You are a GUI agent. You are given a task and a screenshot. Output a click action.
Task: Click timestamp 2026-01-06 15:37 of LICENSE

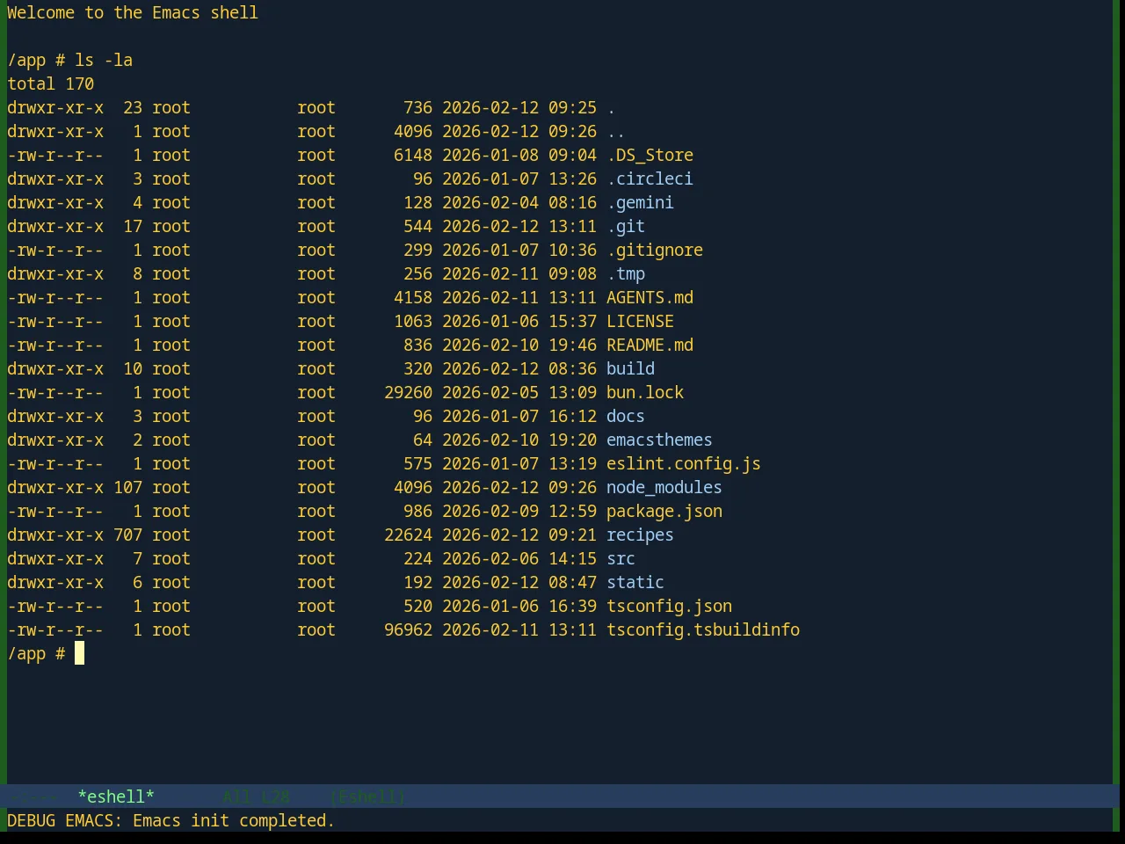click(x=519, y=321)
